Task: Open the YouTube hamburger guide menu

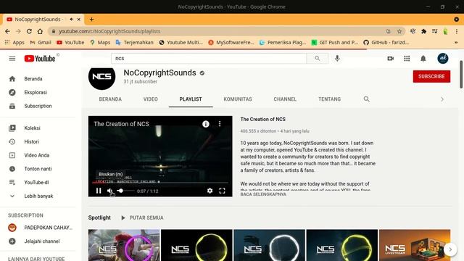Action: [12, 59]
